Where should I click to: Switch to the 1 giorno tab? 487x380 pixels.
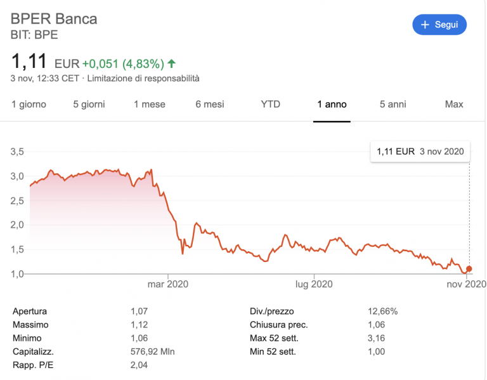coord(29,104)
